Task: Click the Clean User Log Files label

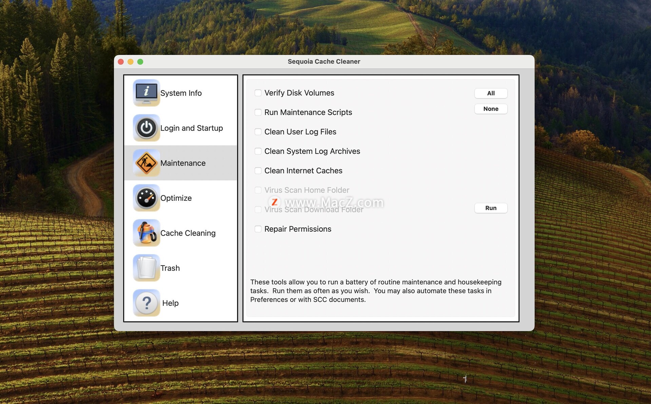Action: point(300,132)
